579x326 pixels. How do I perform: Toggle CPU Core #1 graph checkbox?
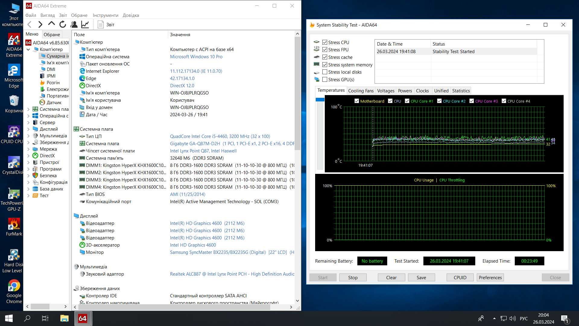coord(407,101)
